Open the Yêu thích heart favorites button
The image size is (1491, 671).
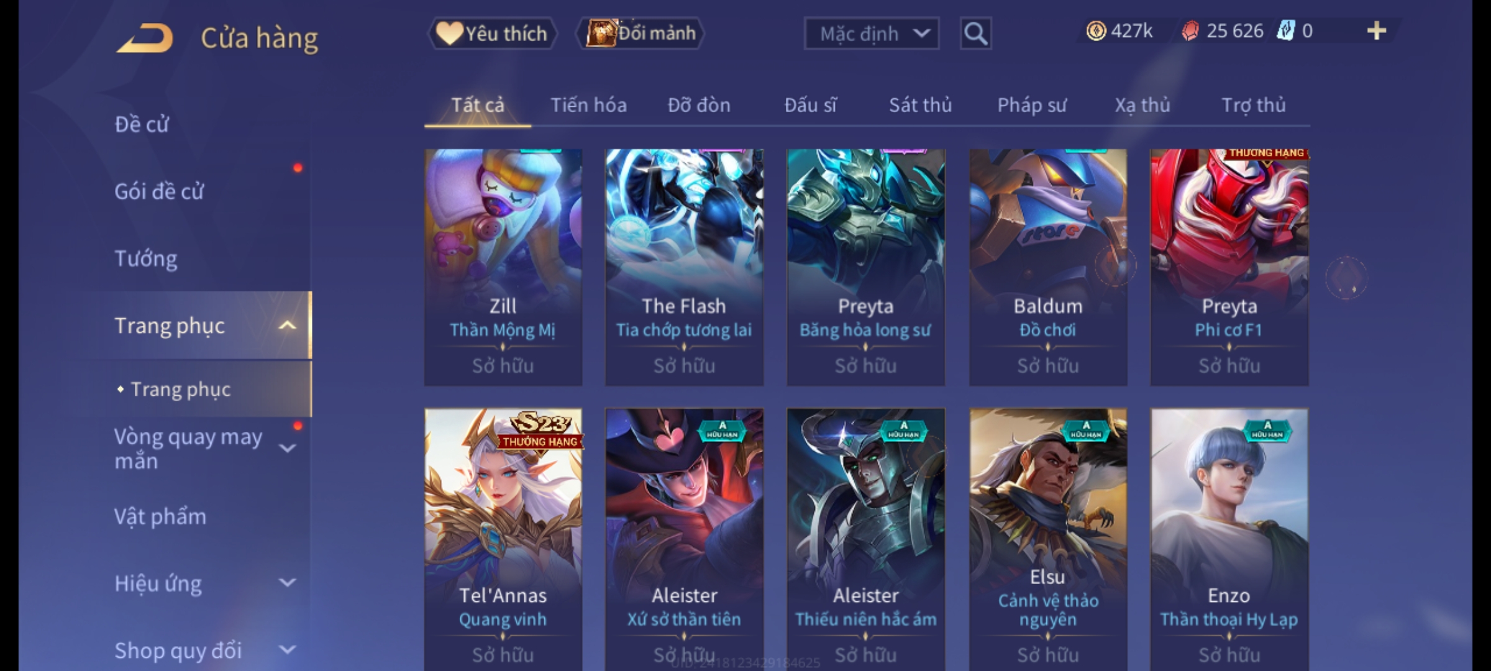[x=492, y=34]
